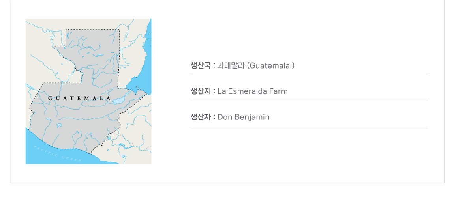The height and width of the screenshot is (209, 454).
Task: Click the GUATEMALA label on the map
Action: pos(79,98)
